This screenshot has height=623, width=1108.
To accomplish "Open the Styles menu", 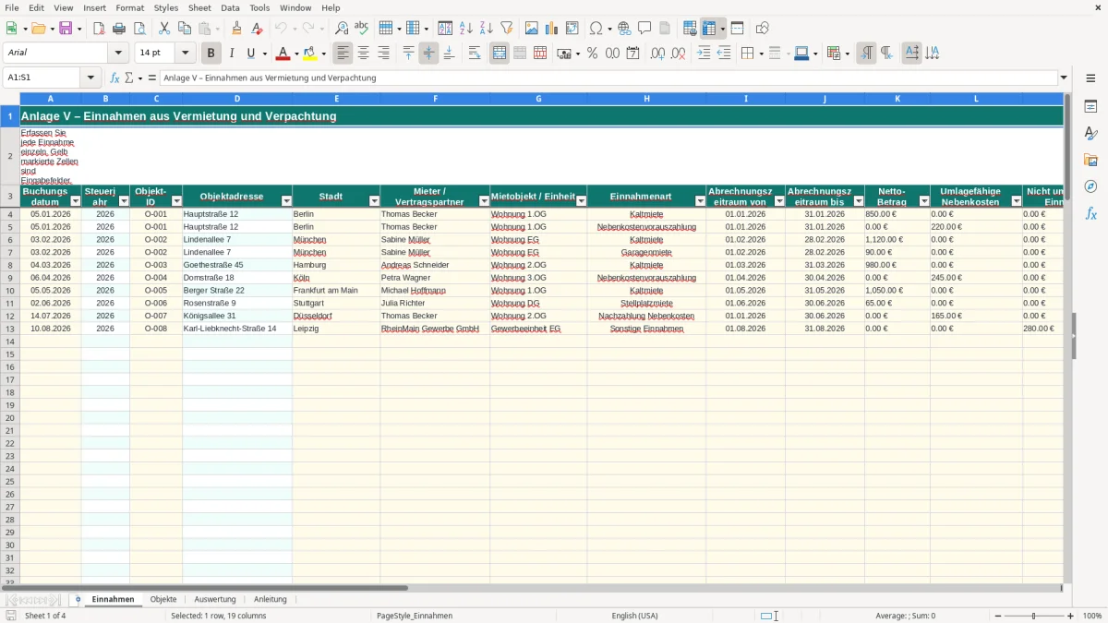I will point(166,7).
